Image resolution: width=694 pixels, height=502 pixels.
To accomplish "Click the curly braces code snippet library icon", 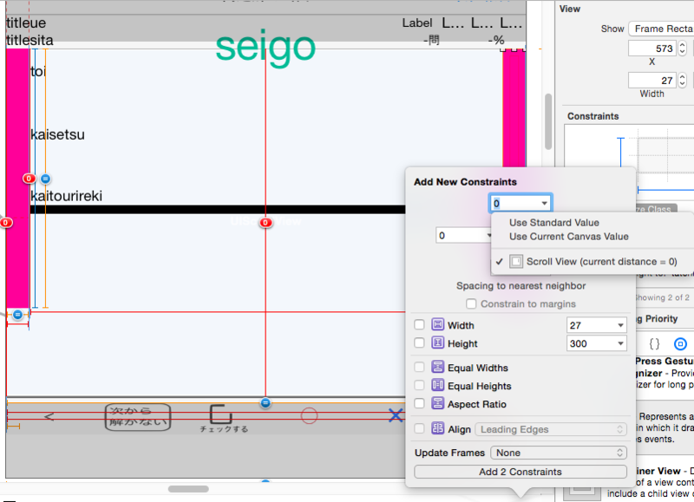I will click(x=654, y=343).
